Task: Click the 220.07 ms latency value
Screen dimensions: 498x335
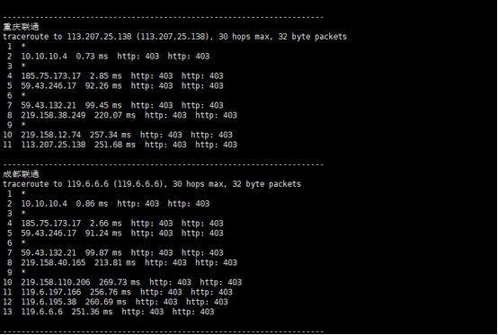Action: [x=115, y=116]
